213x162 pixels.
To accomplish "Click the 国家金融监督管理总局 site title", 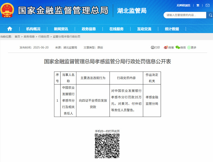I will [63, 10].
